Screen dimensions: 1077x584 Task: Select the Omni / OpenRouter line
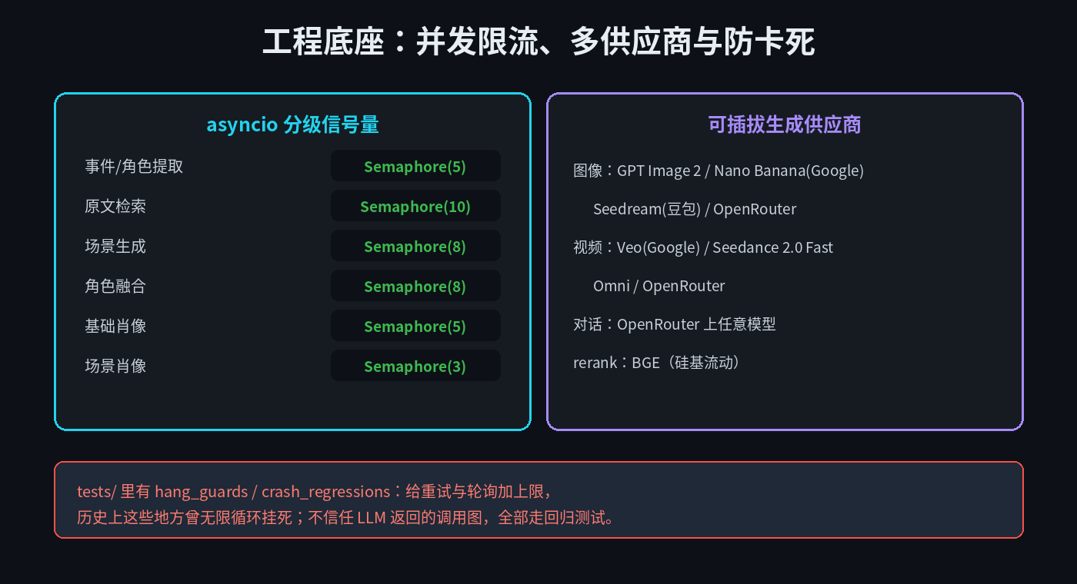pyautogui.click(x=659, y=286)
